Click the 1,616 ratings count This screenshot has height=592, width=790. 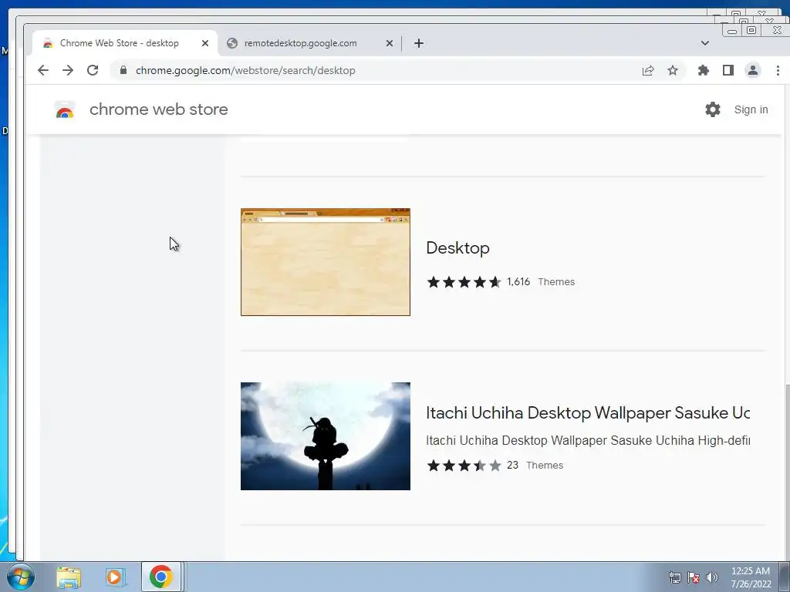click(x=518, y=282)
